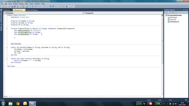Screen dimensions: 189x106
Task: Open Solution Explorer window position dropdown
Action: click(184, 10)
